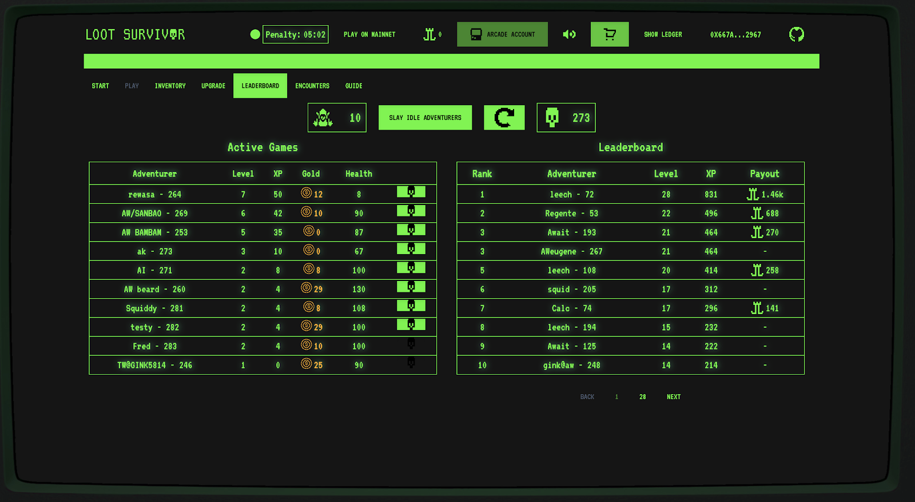Go to Next leaderboard page

coord(674,397)
